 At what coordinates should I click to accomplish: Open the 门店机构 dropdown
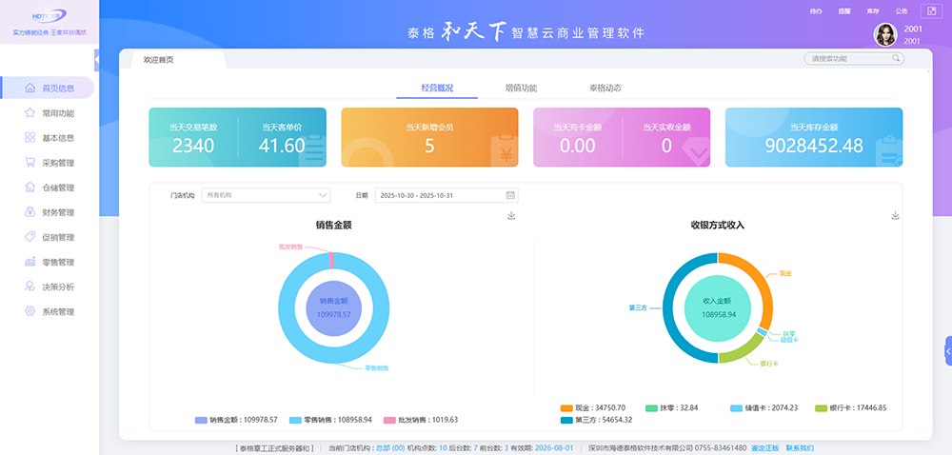pos(266,195)
